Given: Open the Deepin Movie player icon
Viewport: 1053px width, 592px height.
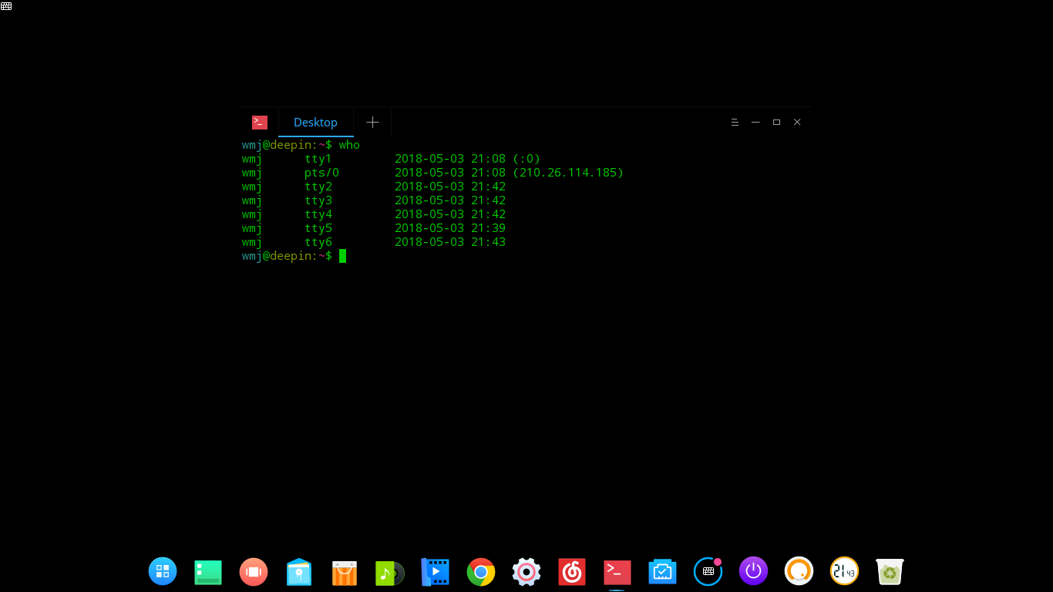Looking at the screenshot, I should coord(435,572).
